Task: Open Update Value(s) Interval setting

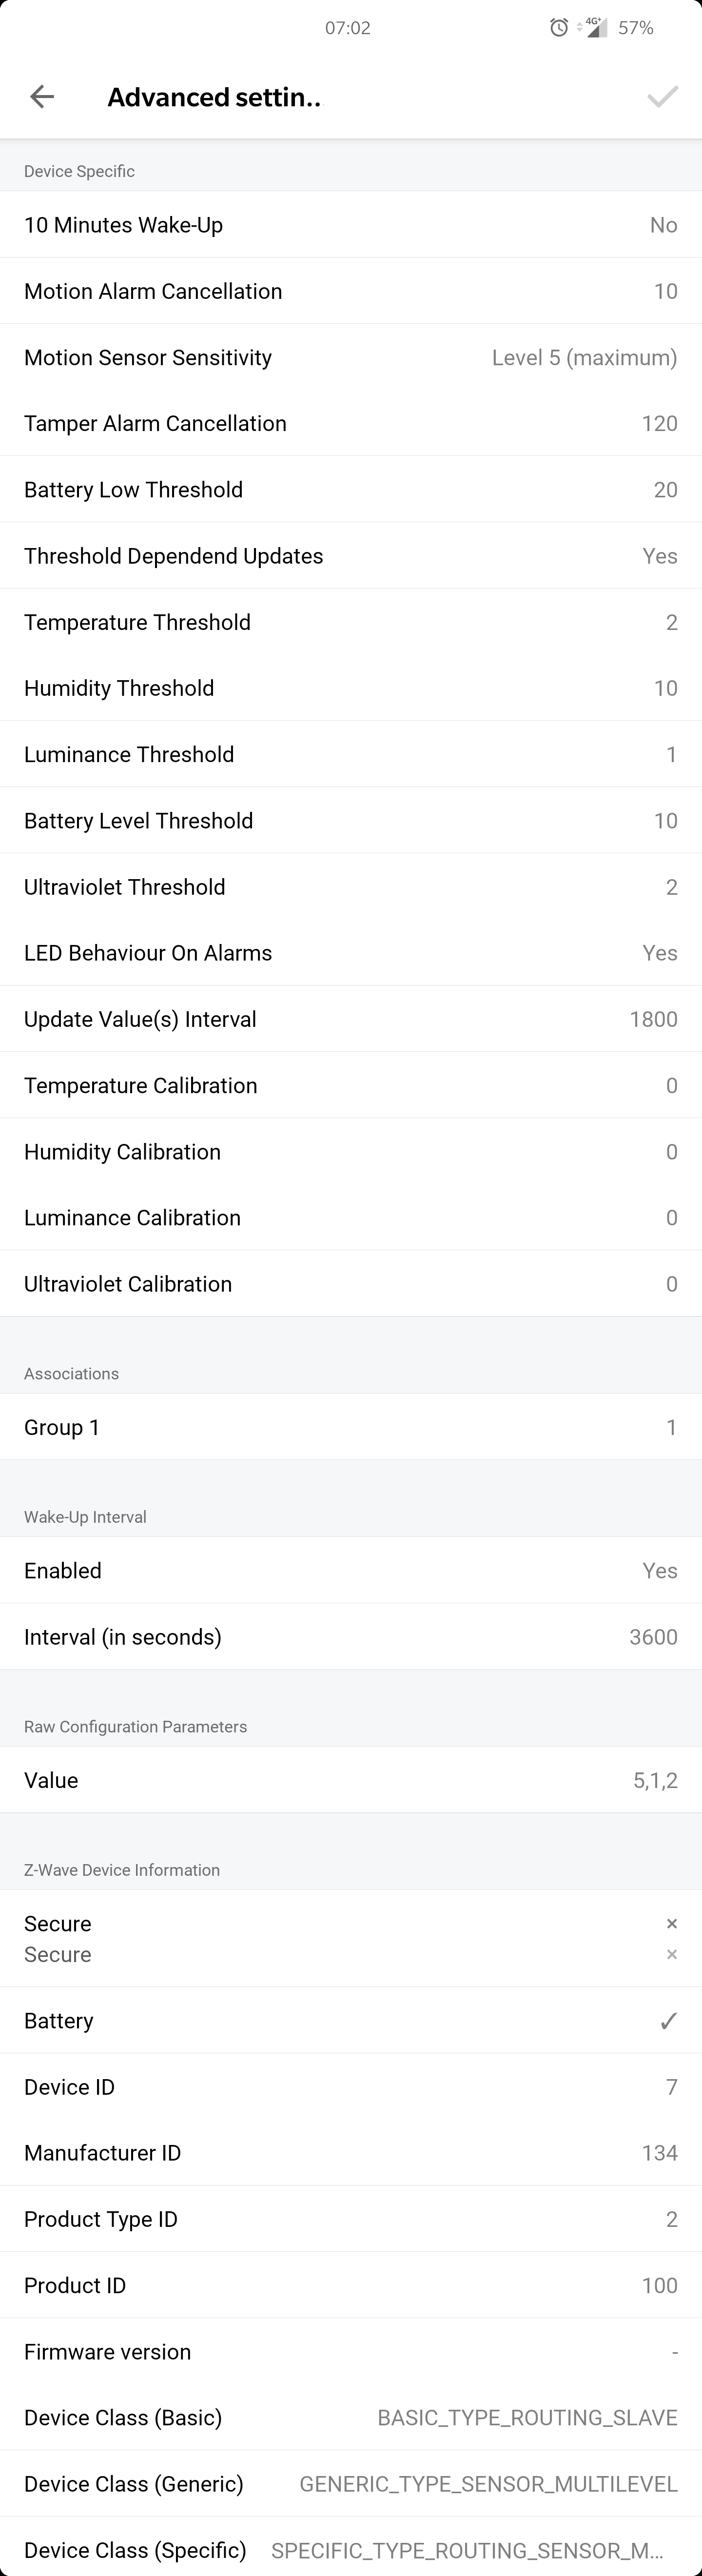Action: click(351, 1019)
